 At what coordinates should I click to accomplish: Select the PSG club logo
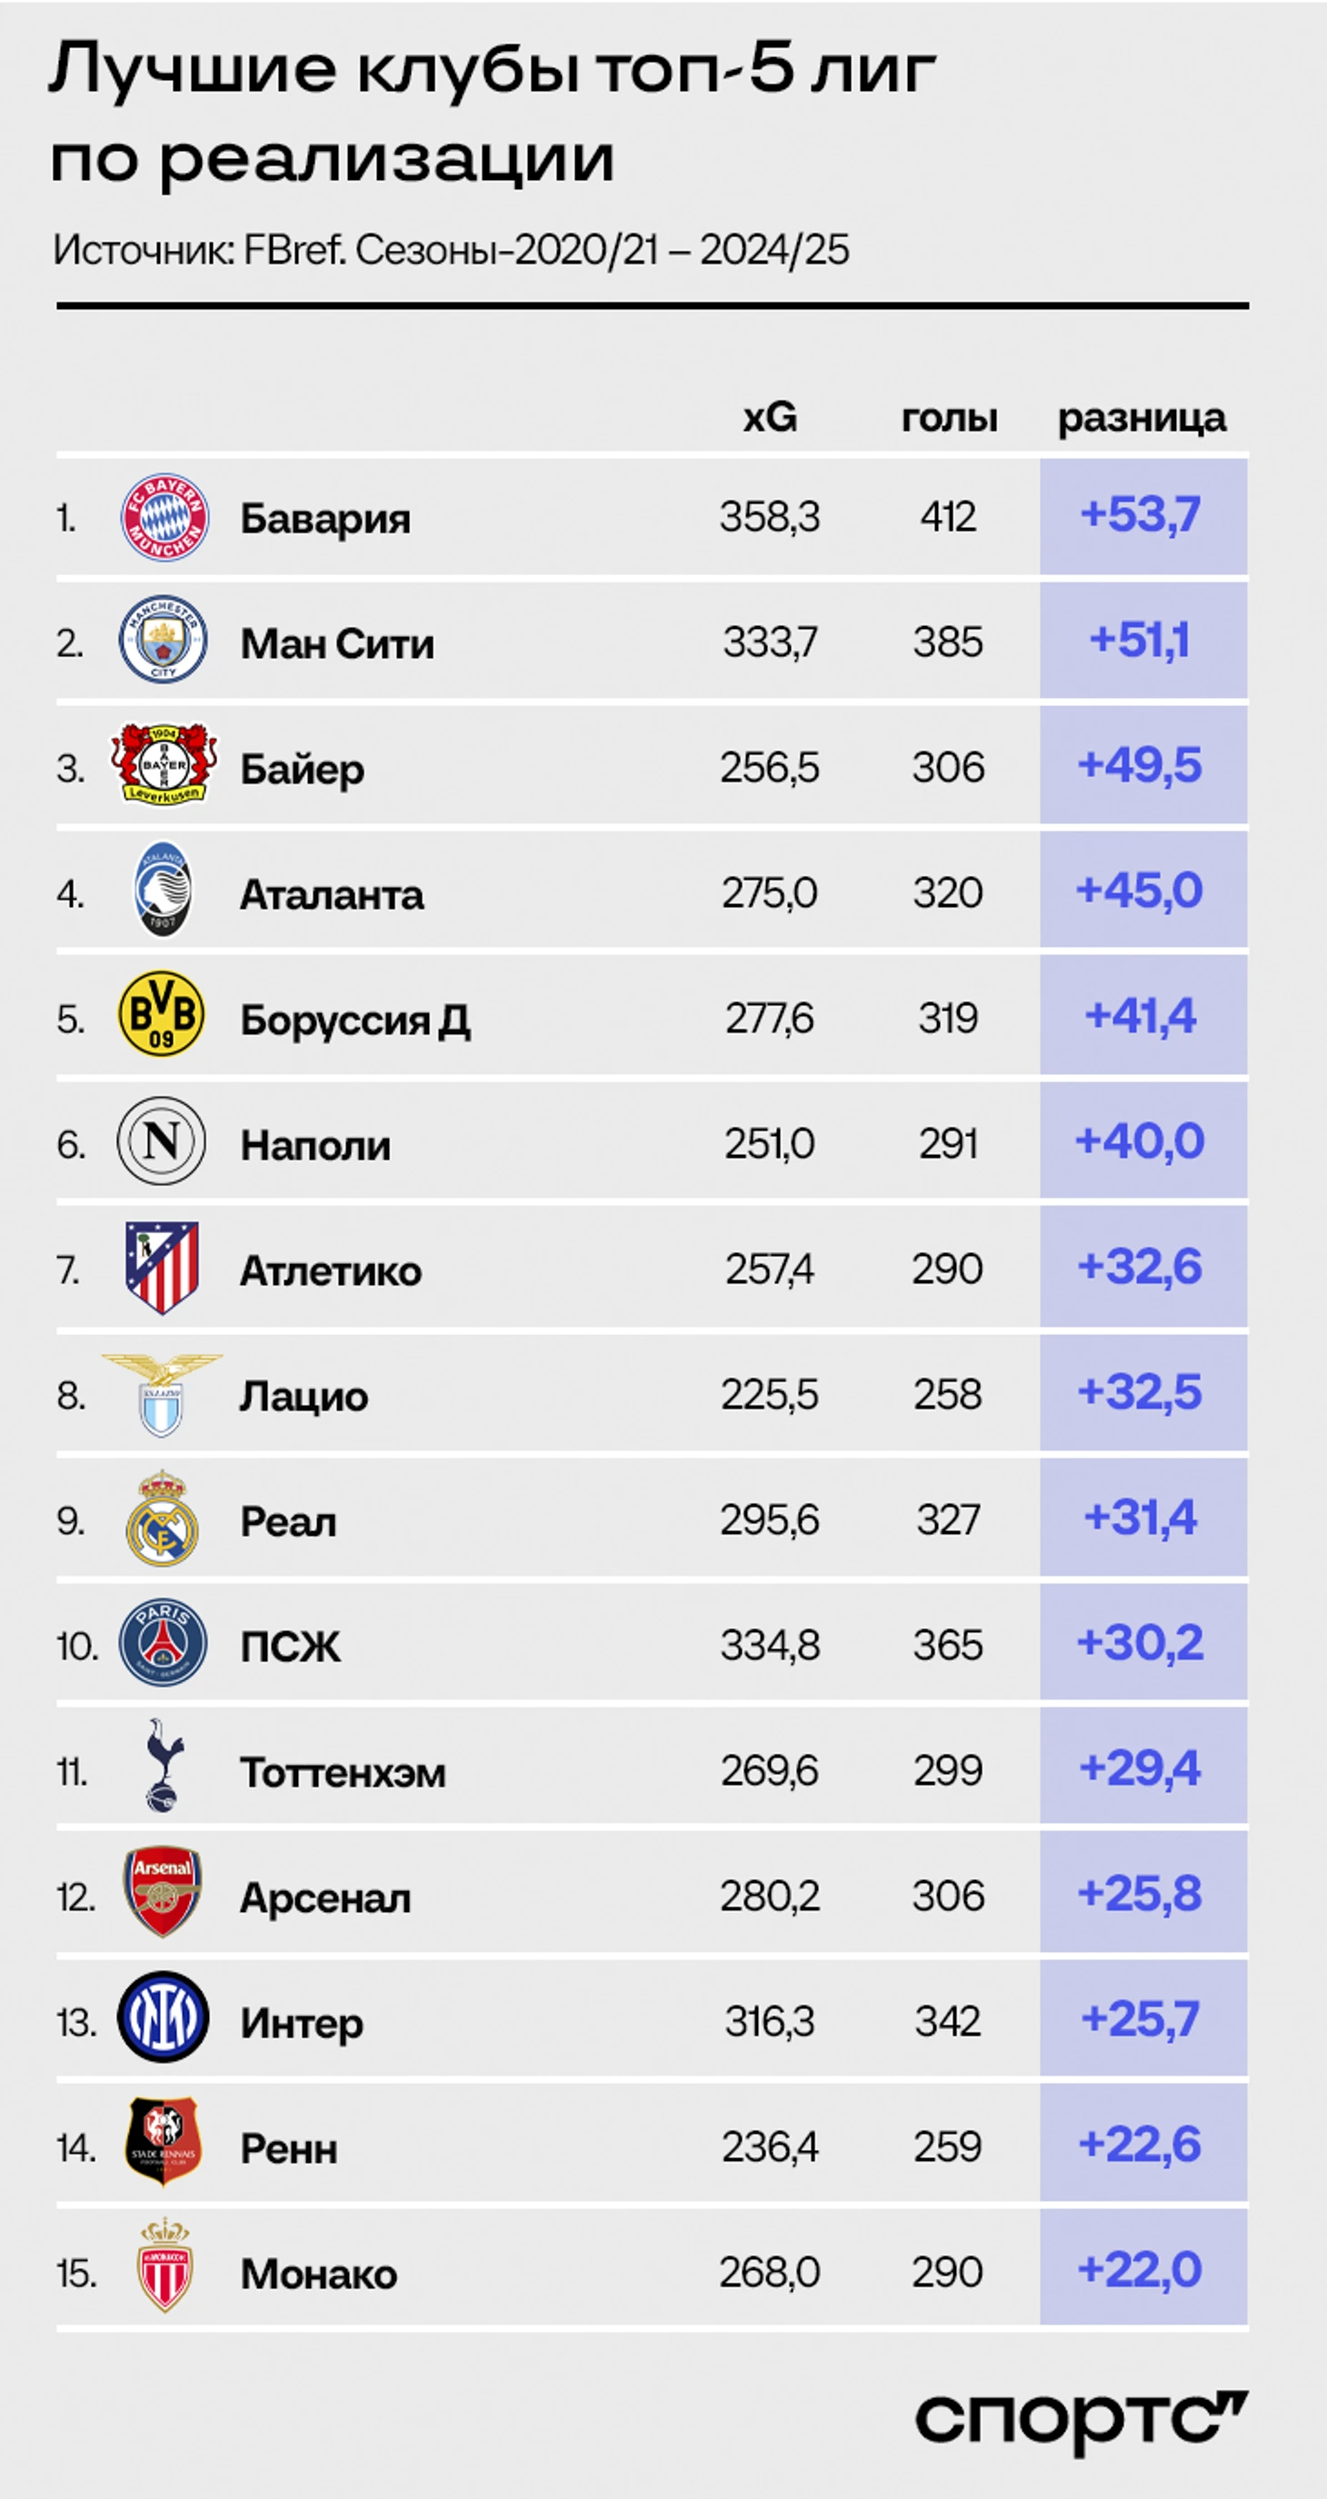pyautogui.click(x=163, y=1642)
